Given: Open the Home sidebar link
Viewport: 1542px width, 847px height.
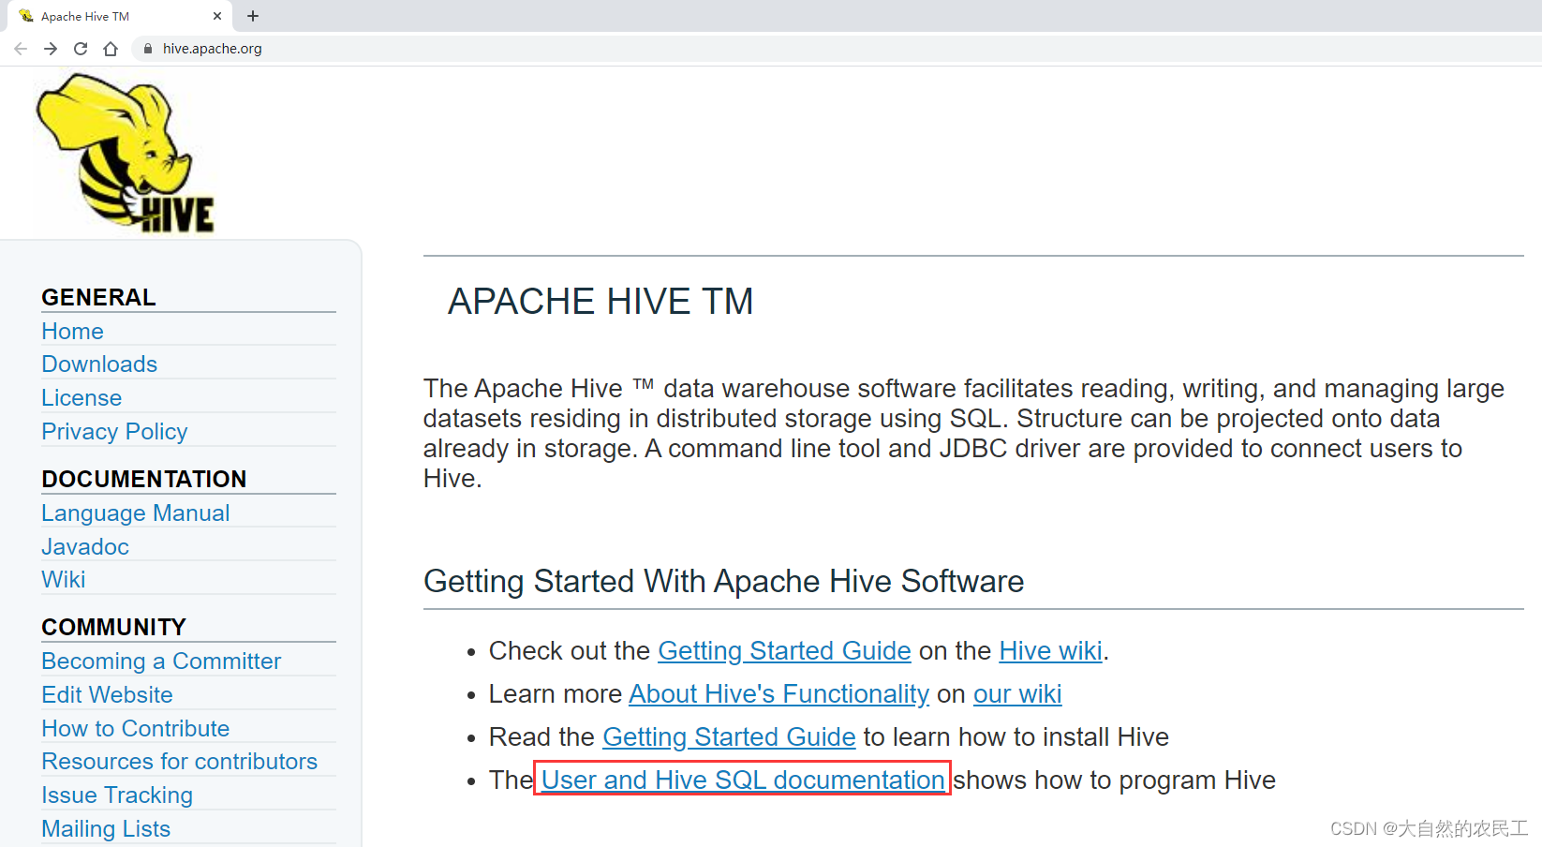Looking at the screenshot, I should tap(72, 332).
